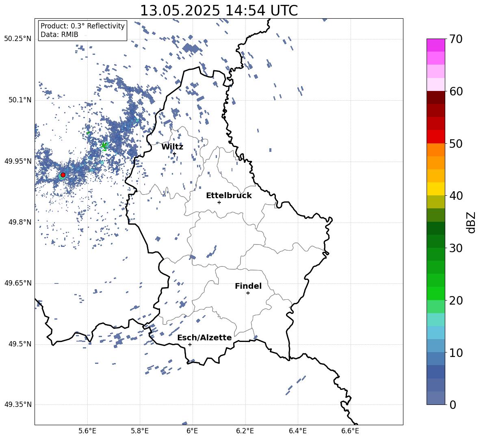Screen dimensions: 481x439
Task: Click the 49.8°N latitude label
Action: (20, 222)
